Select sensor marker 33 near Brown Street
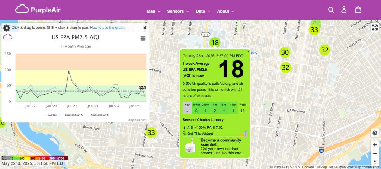This screenshot has width=381, height=169. point(151,133)
